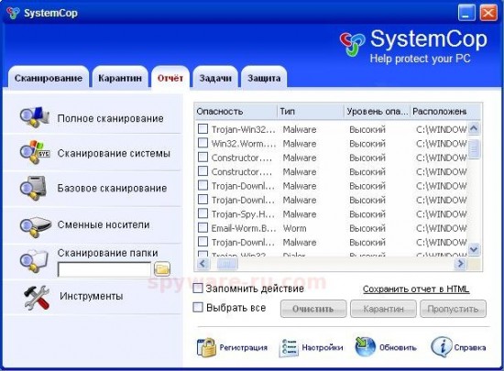Open Регистрация link text

coord(244,347)
